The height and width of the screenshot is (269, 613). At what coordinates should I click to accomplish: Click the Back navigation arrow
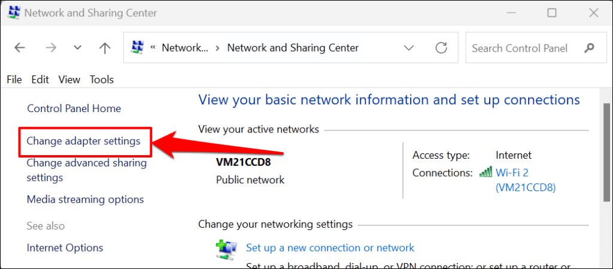[x=20, y=48]
